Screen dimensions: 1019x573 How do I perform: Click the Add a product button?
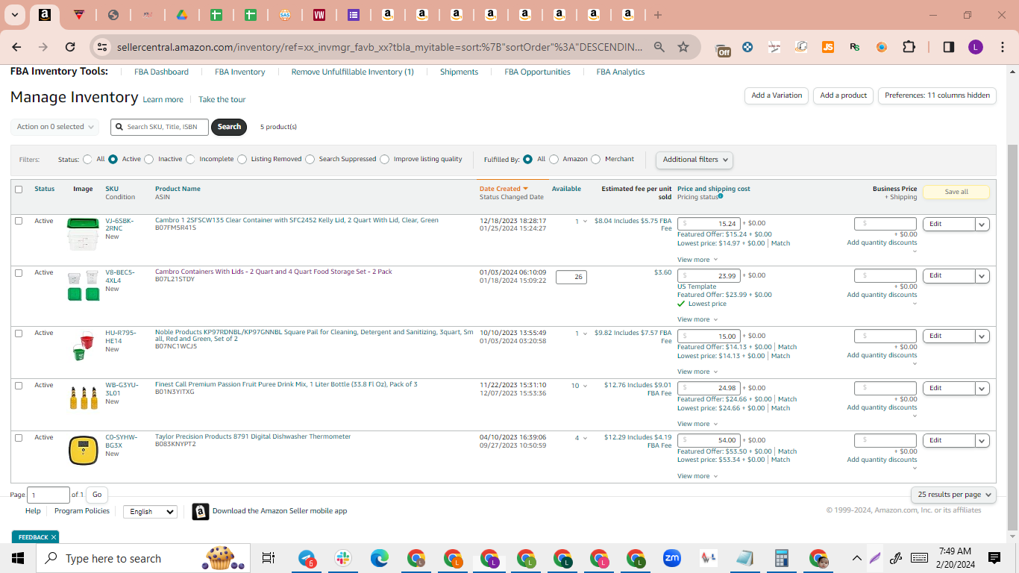[x=844, y=95]
